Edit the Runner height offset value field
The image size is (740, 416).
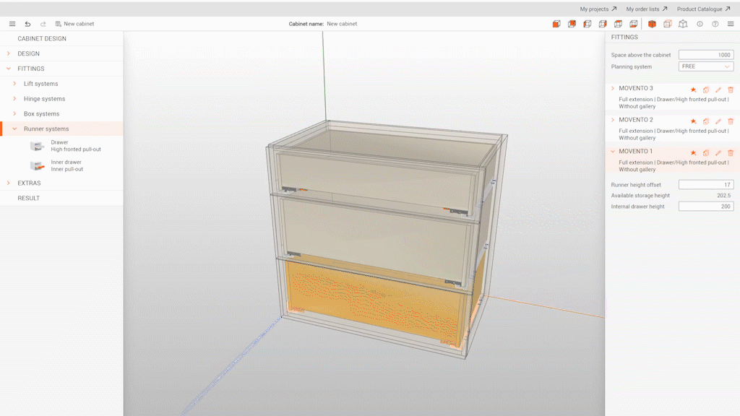tap(705, 184)
